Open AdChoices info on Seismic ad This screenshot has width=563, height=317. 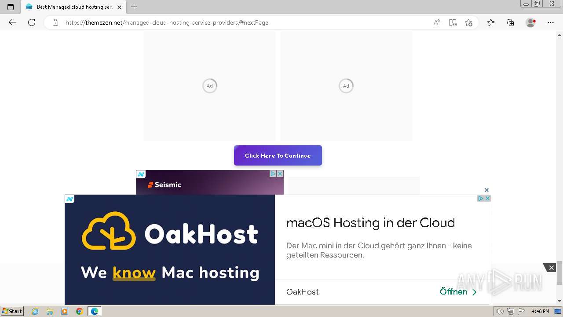(273, 174)
